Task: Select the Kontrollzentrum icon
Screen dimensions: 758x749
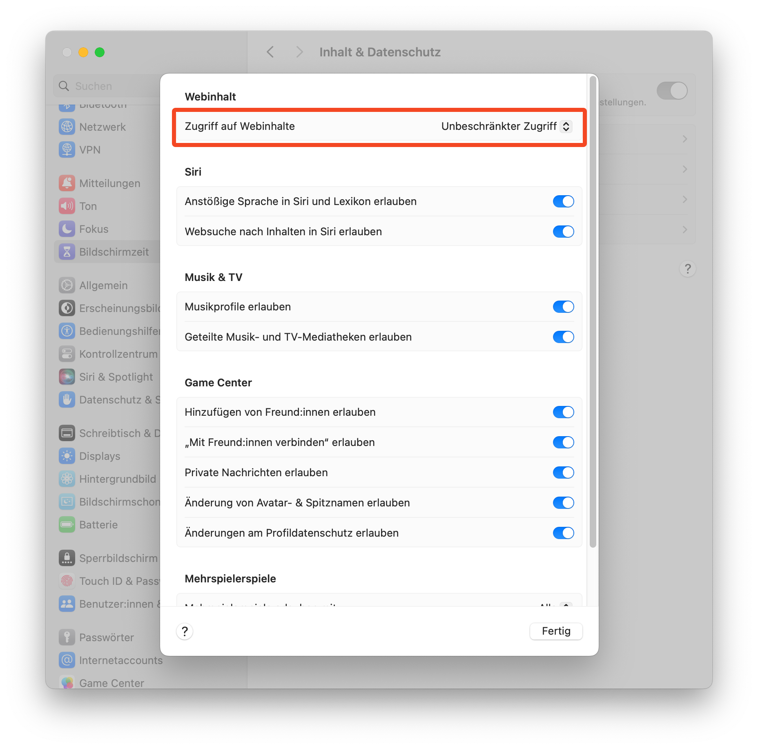Action: tap(67, 354)
